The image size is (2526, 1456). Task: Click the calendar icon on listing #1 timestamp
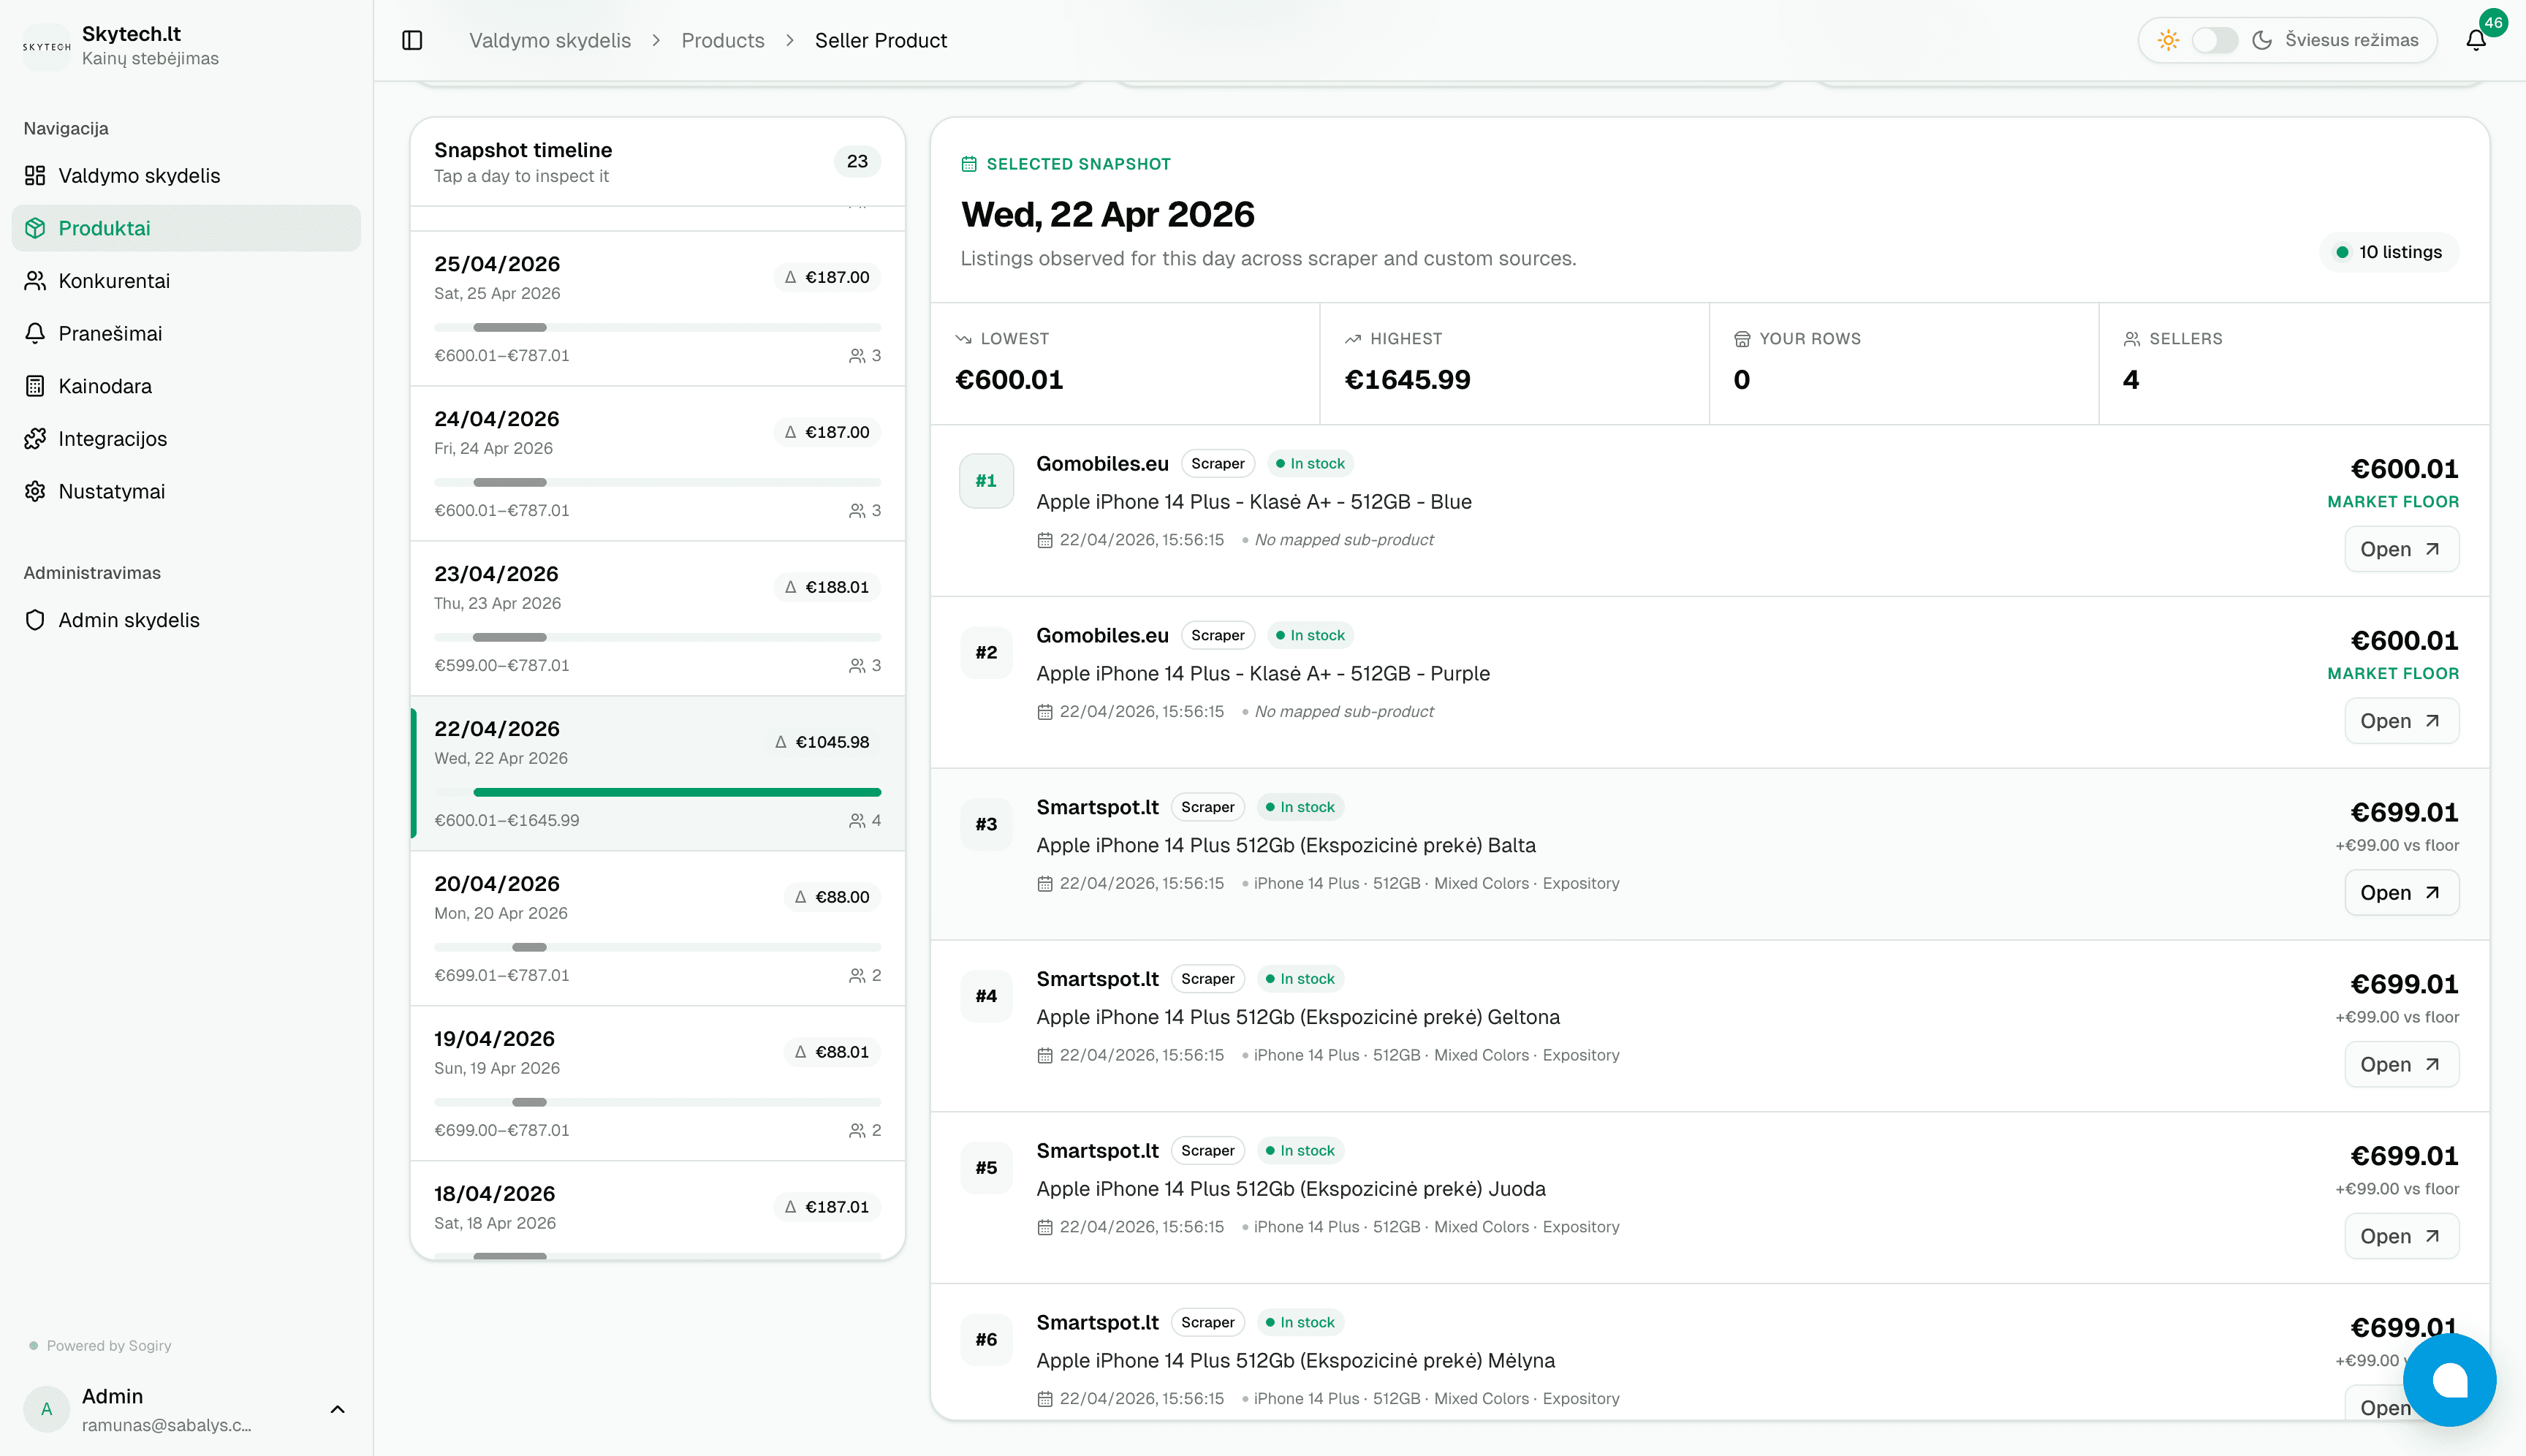pos(1045,540)
